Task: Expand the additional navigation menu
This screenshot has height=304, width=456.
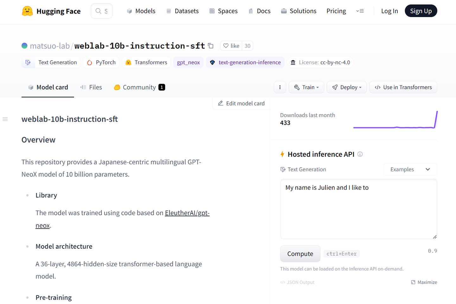Action: tap(360, 11)
